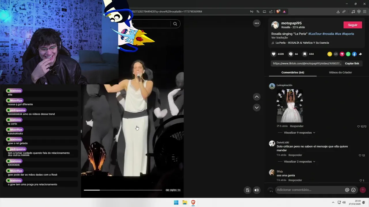Screen dimensions: 369x207
Task: Open Brave Shields lion icon
Action: (x=278, y=11)
